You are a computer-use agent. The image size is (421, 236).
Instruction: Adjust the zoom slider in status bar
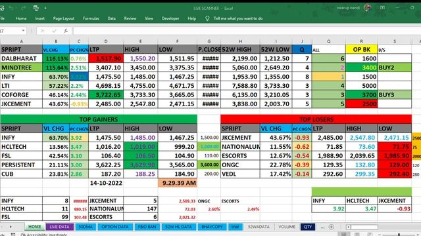tap(399, 235)
